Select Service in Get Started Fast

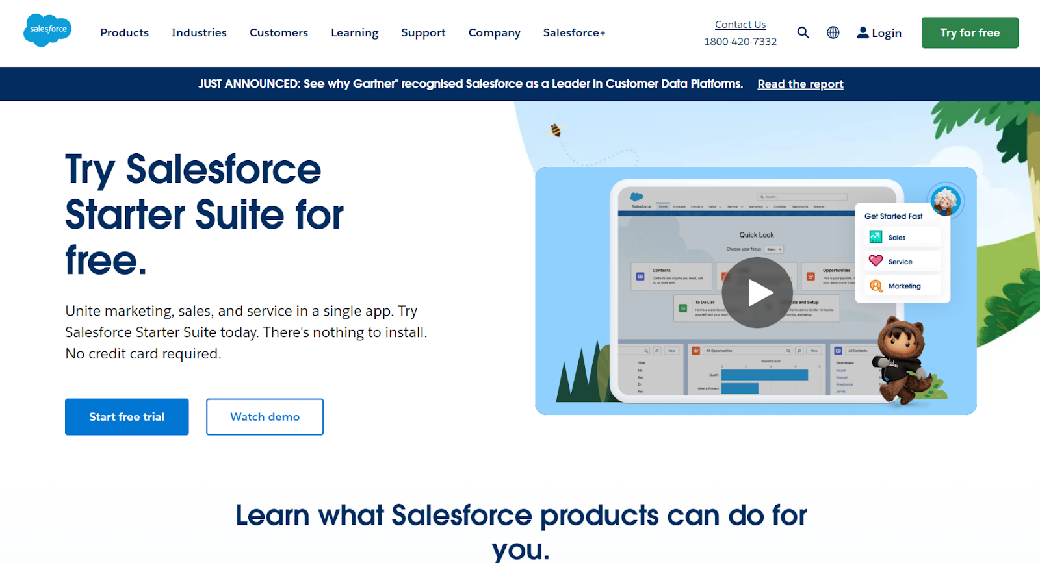903,262
